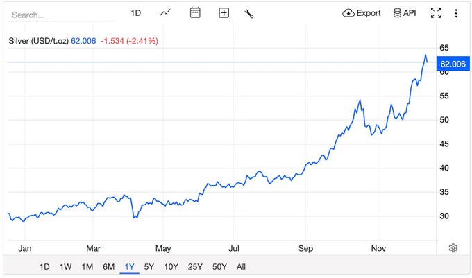The width and height of the screenshot is (472, 278).
Task: Show the 25Y time range
Action: [195, 266]
